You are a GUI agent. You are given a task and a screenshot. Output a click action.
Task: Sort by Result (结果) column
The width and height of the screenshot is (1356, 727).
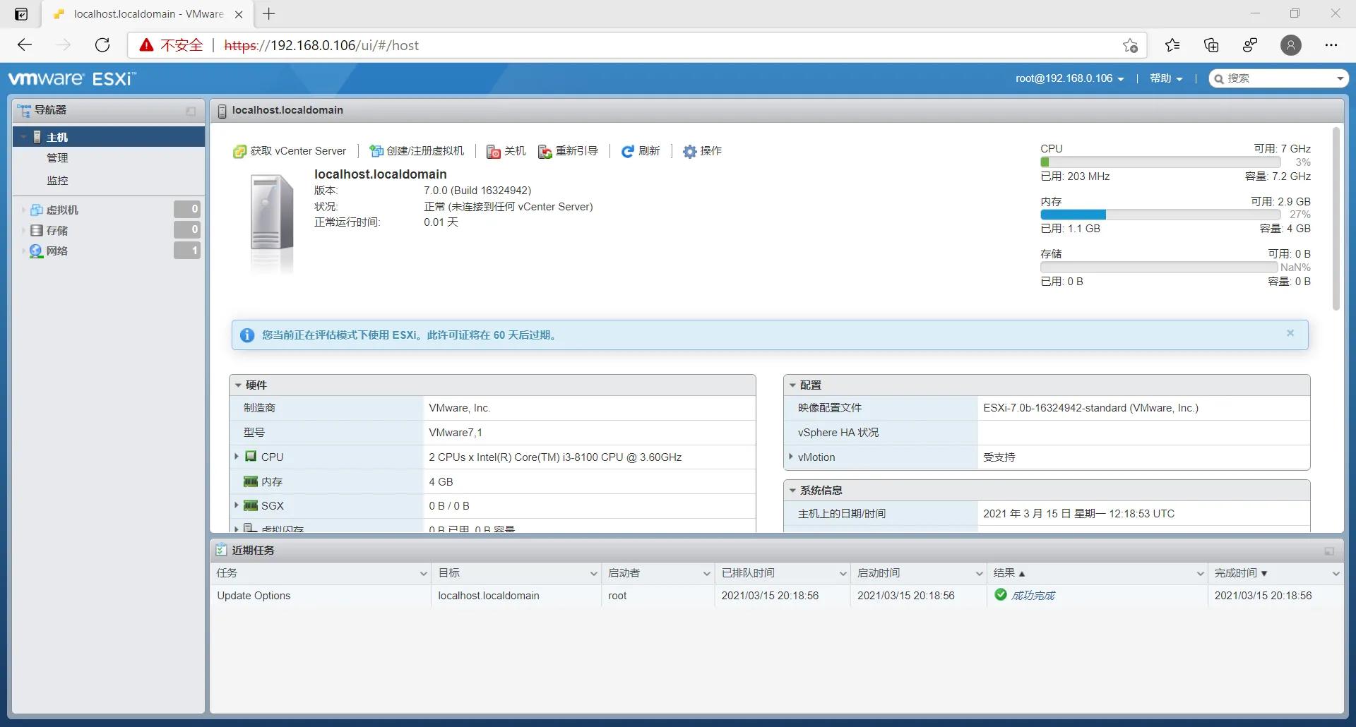1009,573
